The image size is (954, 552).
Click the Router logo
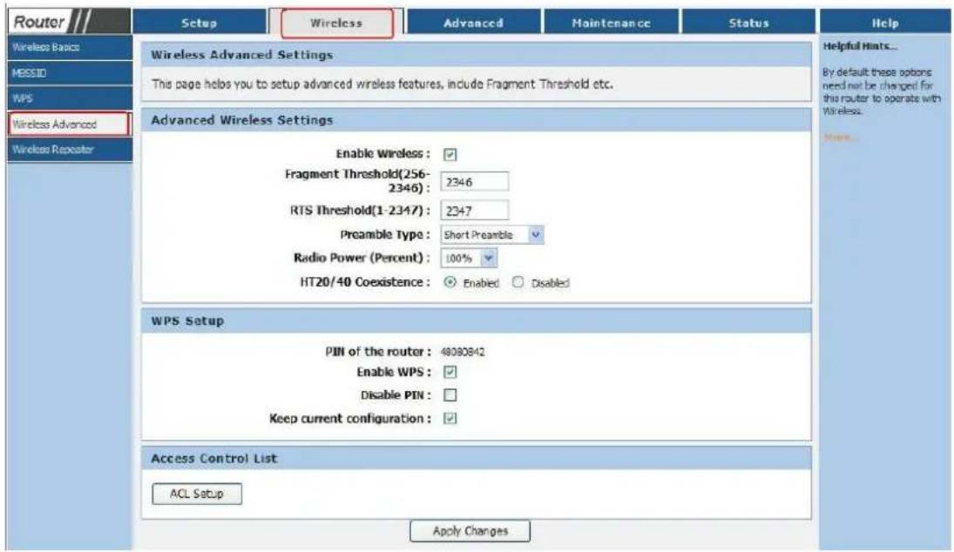(68, 22)
